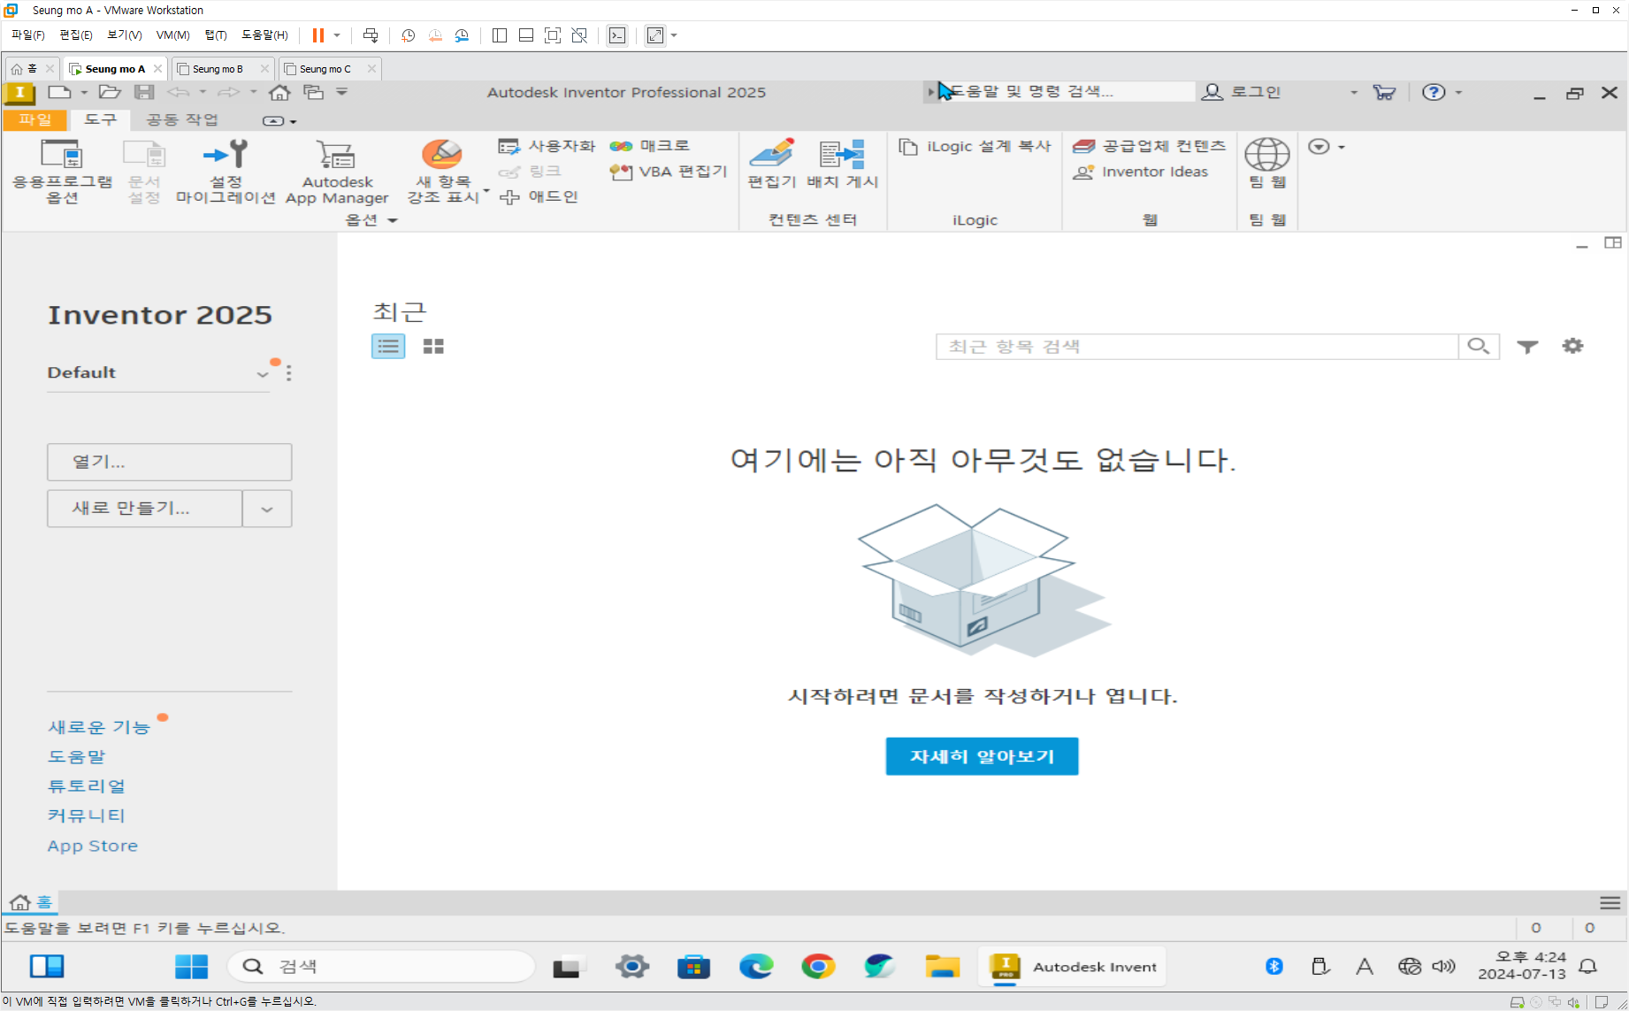
Task: Open the document tabs hamburger menu
Action: click(x=1610, y=903)
